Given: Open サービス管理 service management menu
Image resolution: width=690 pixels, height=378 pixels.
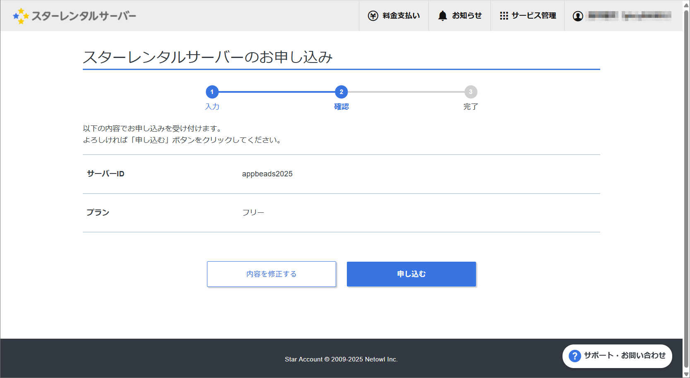Looking at the screenshot, I should (x=528, y=16).
